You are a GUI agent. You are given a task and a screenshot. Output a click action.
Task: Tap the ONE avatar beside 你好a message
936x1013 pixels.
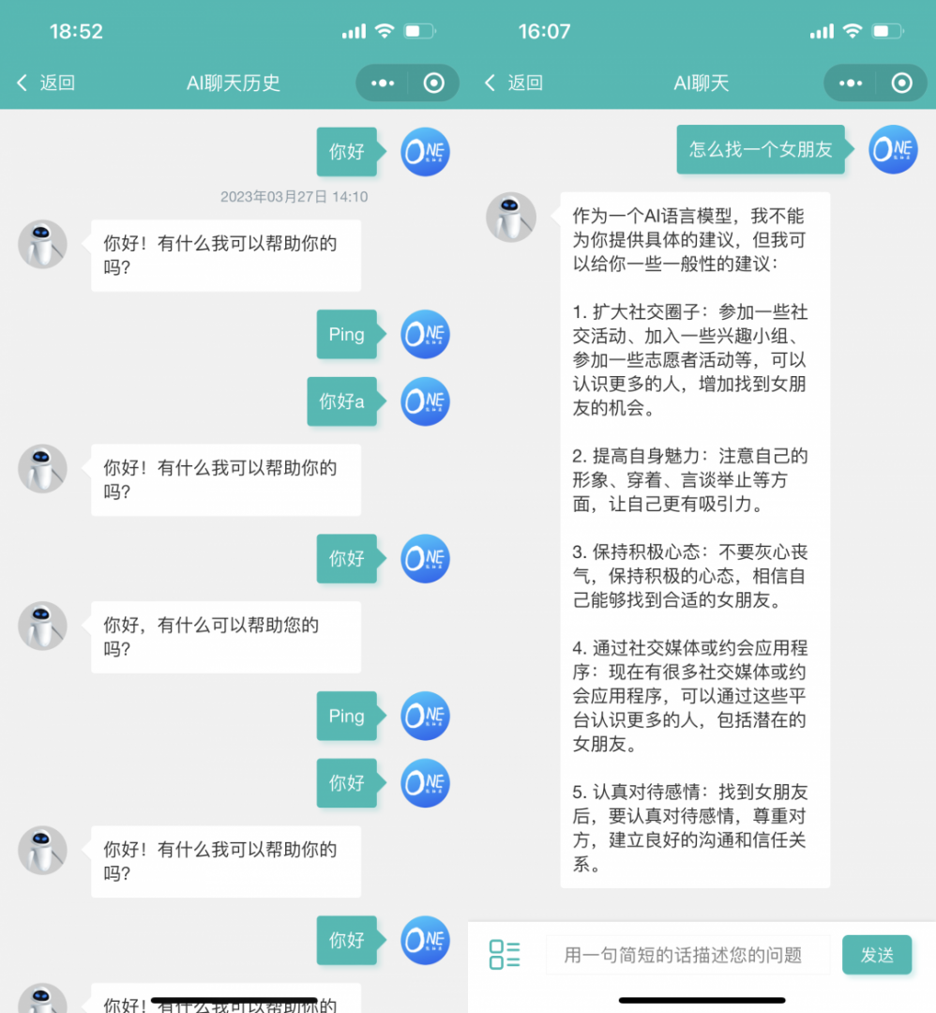click(x=425, y=401)
